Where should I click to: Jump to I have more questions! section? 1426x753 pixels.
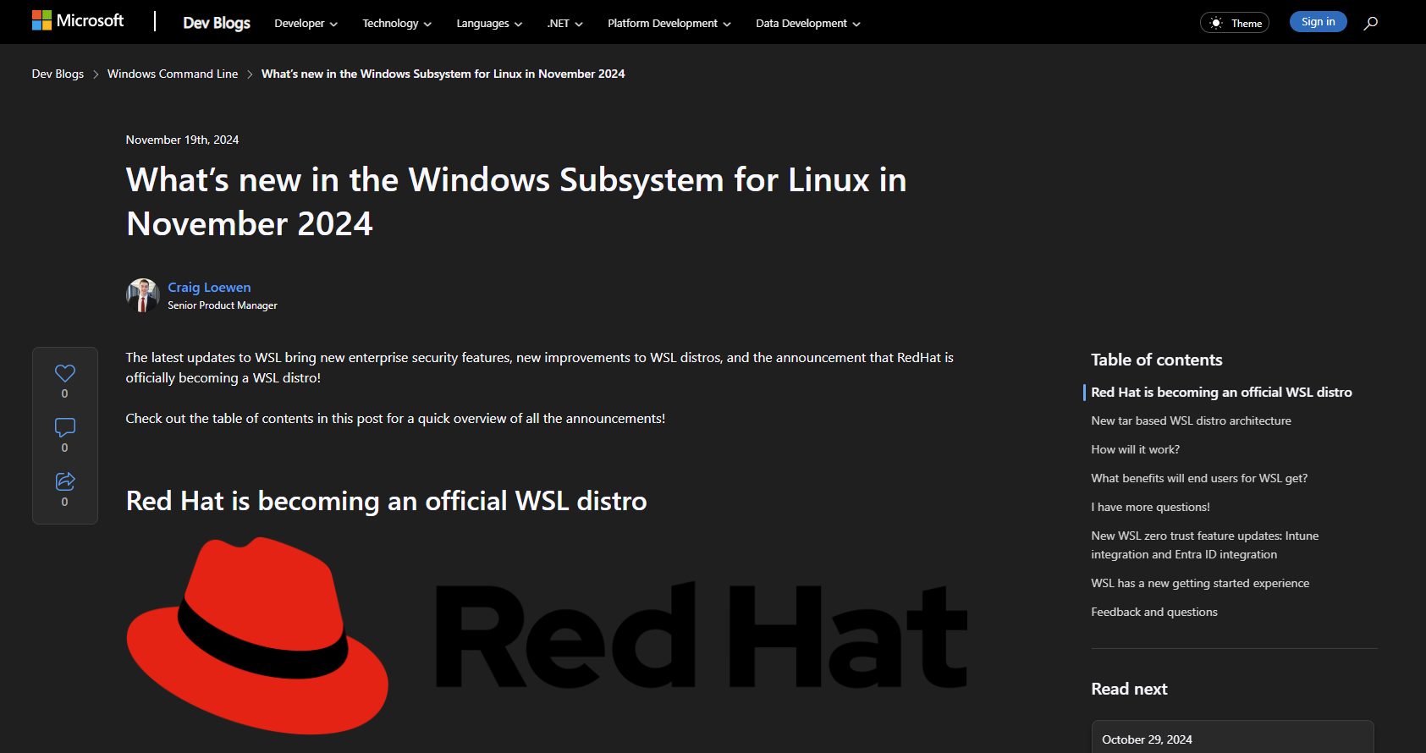pyautogui.click(x=1150, y=508)
